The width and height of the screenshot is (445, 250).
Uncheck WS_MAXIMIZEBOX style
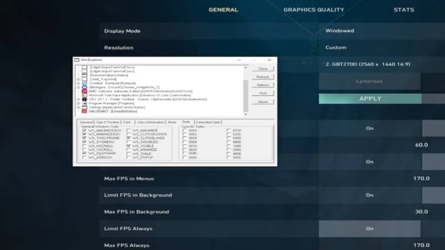click(x=85, y=131)
